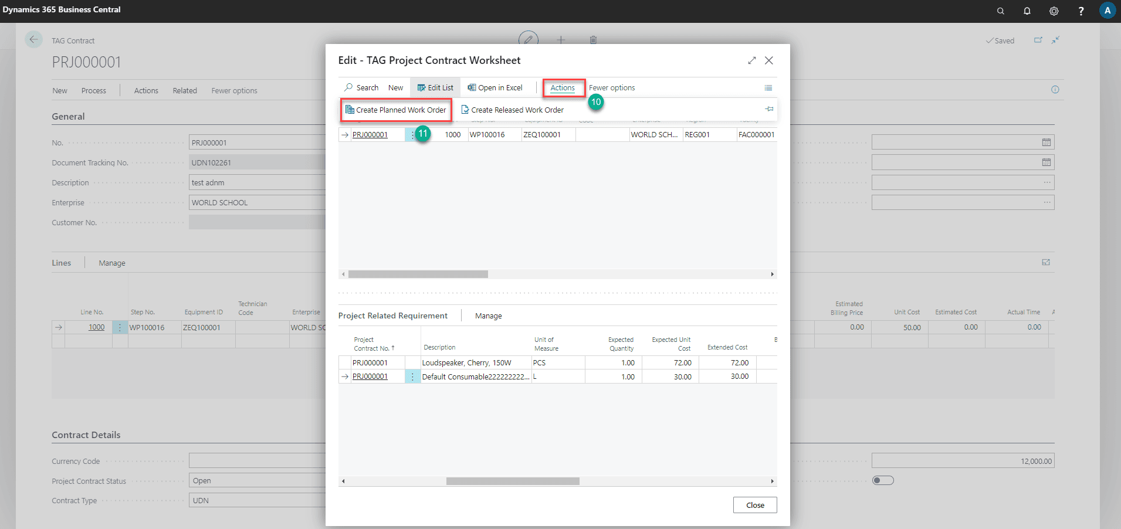
Task: Click the Close button in the dialog
Action: click(x=755, y=505)
